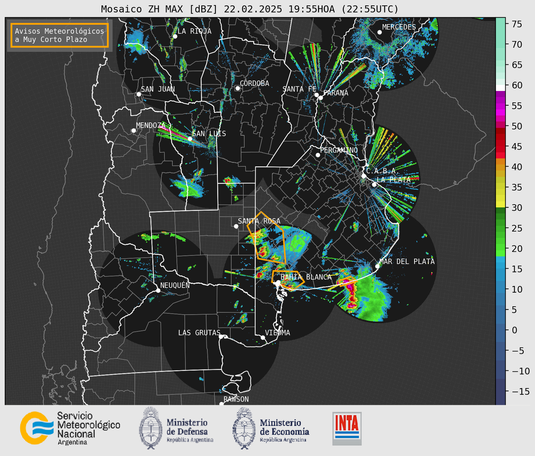Select the SANTA FE city marker
Screen dimensions: 535x456
316,95
